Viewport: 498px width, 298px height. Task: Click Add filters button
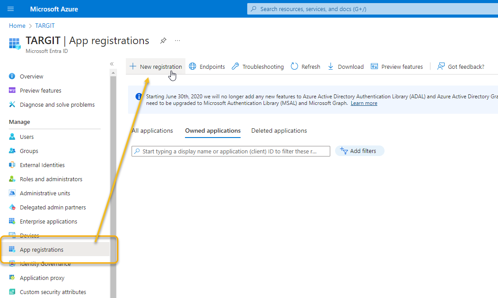pyautogui.click(x=359, y=151)
